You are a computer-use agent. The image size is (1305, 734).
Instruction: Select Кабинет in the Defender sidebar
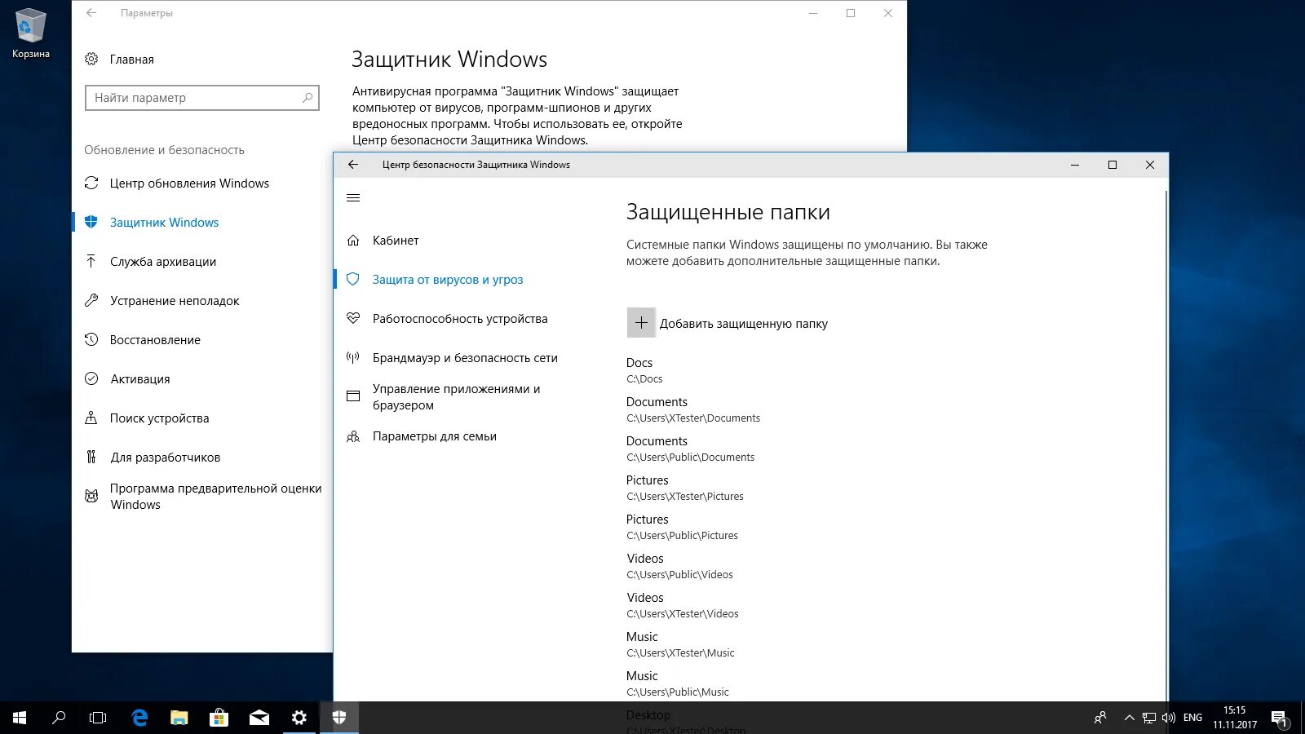[x=394, y=241]
